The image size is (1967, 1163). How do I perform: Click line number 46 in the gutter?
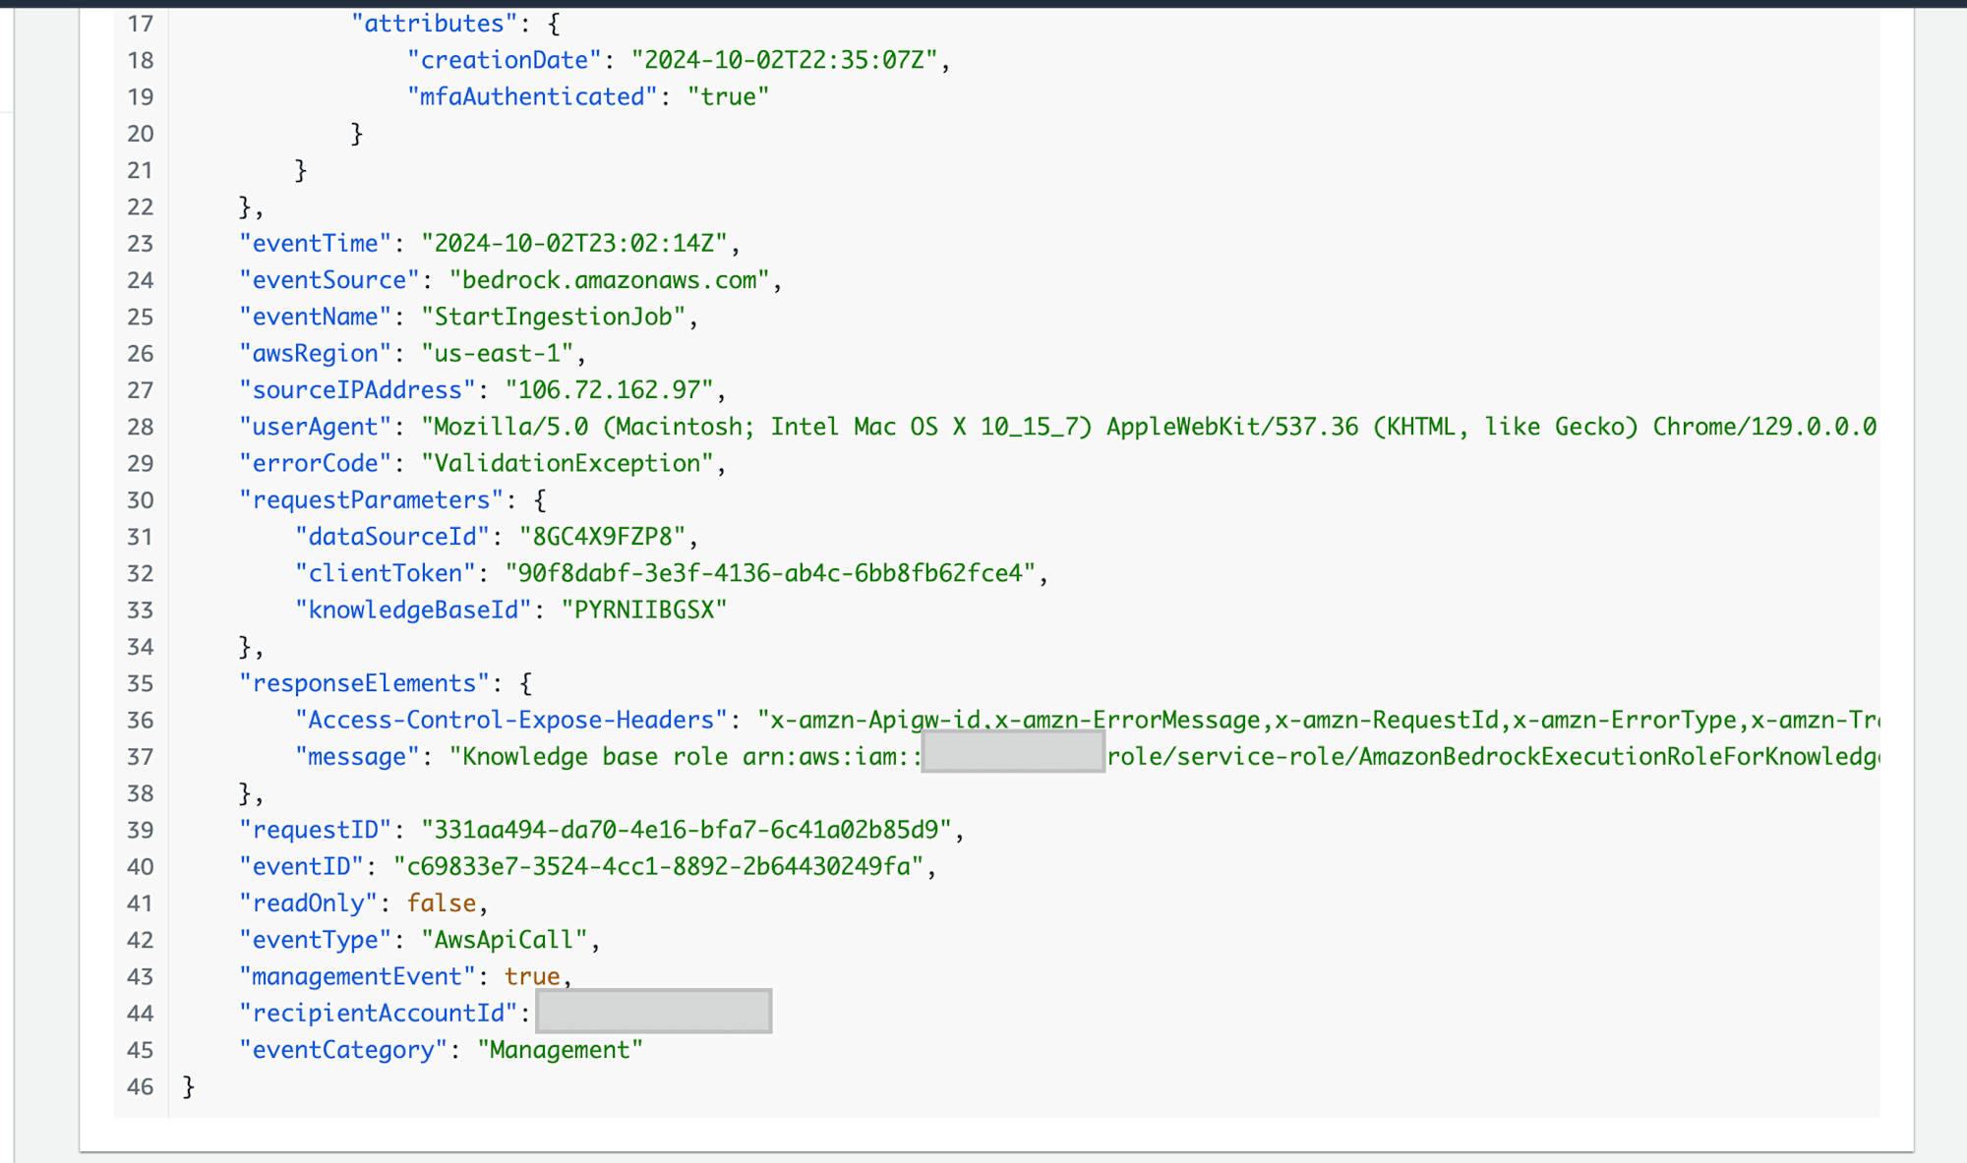[x=141, y=1087]
